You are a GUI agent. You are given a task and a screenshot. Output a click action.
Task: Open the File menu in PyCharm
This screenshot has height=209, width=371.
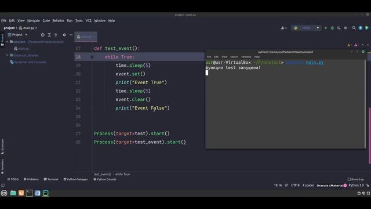click(x=4, y=21)
